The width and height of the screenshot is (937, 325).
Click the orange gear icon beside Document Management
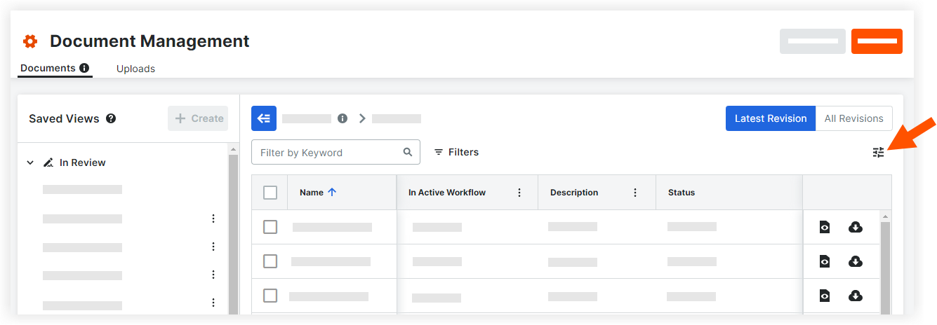[29, 41]
